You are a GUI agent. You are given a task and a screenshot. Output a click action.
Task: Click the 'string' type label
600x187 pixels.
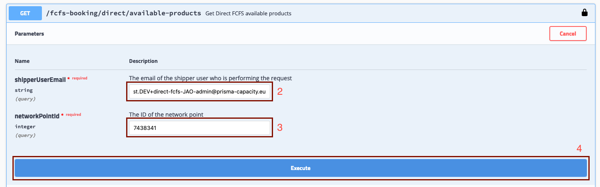(x=24, y=90)
